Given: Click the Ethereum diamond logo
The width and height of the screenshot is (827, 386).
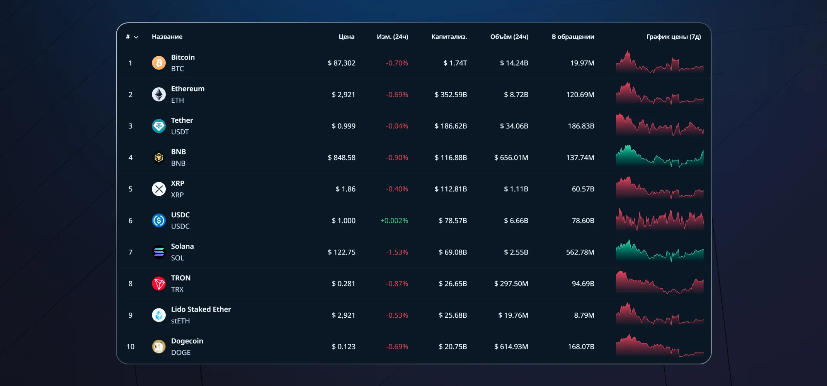Looking at the screenshot, I should (x=158, y=94).
